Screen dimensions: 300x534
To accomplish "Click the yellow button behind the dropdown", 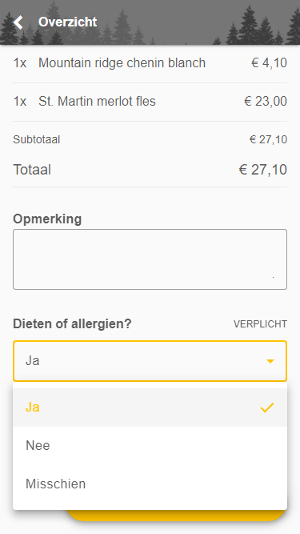I will click(x=175, y=516).
